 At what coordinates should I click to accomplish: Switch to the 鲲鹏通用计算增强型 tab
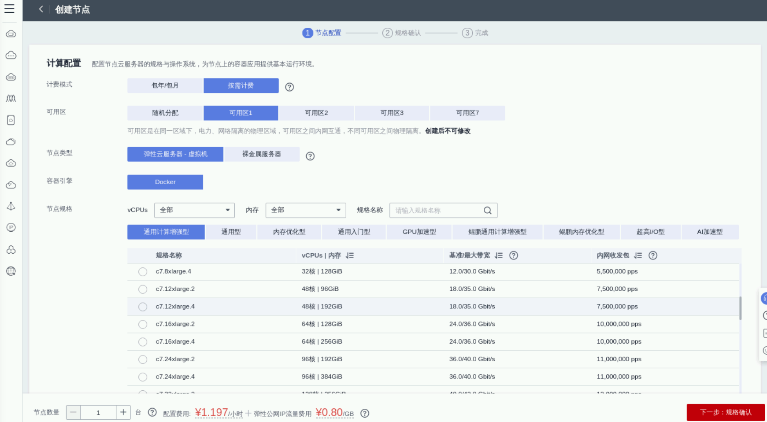tap(497, 232)
